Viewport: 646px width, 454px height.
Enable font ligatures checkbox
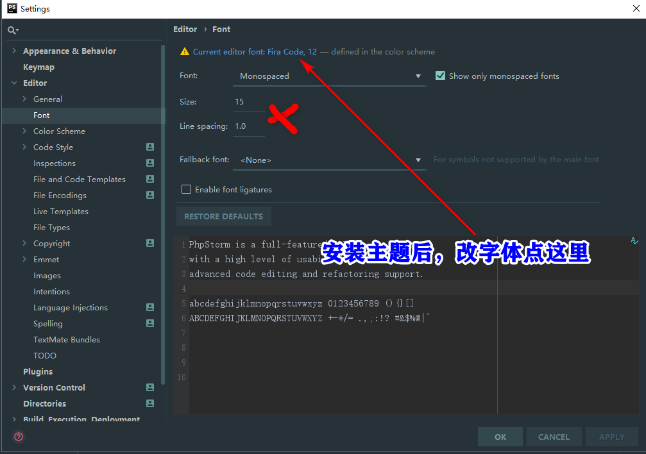click(x=186, y=190)
